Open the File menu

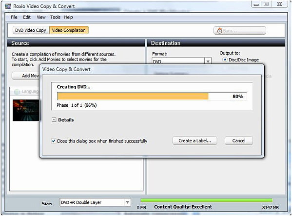tap(14, 17)
